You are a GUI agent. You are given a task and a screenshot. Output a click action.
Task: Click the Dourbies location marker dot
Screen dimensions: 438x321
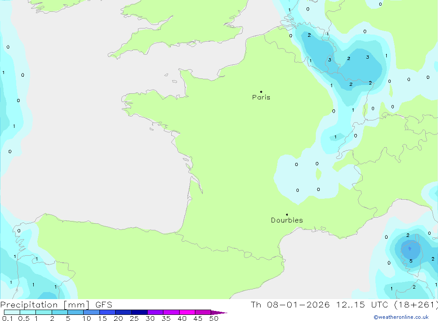[x=287, y=215]
